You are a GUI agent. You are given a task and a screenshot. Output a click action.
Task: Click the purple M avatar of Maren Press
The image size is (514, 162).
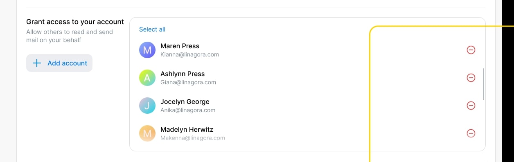tap(147, 50)
